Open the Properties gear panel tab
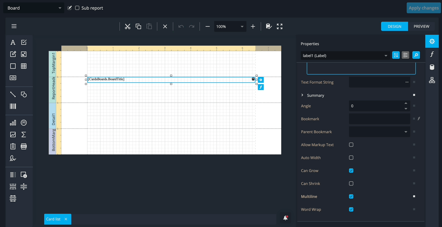Image resolution: width=442 pixels, height=227 pixels. click(432, 41)
